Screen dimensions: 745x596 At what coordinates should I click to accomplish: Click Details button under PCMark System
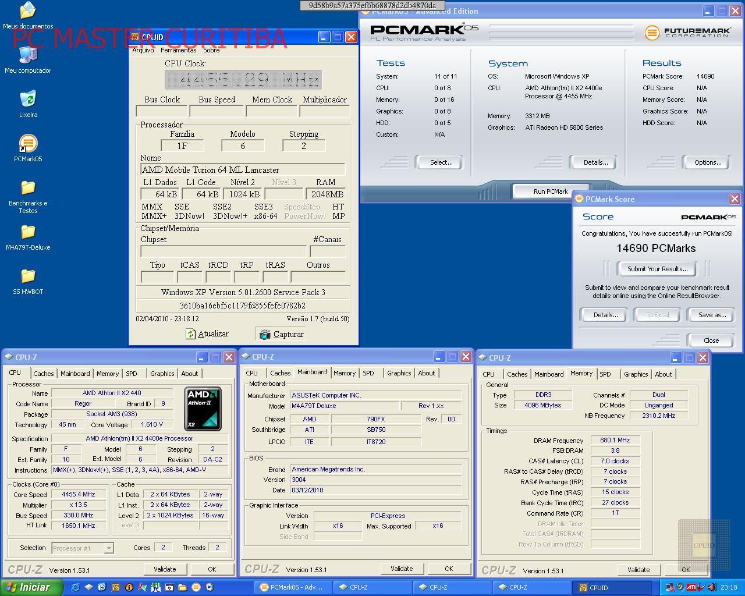(595, 162)
